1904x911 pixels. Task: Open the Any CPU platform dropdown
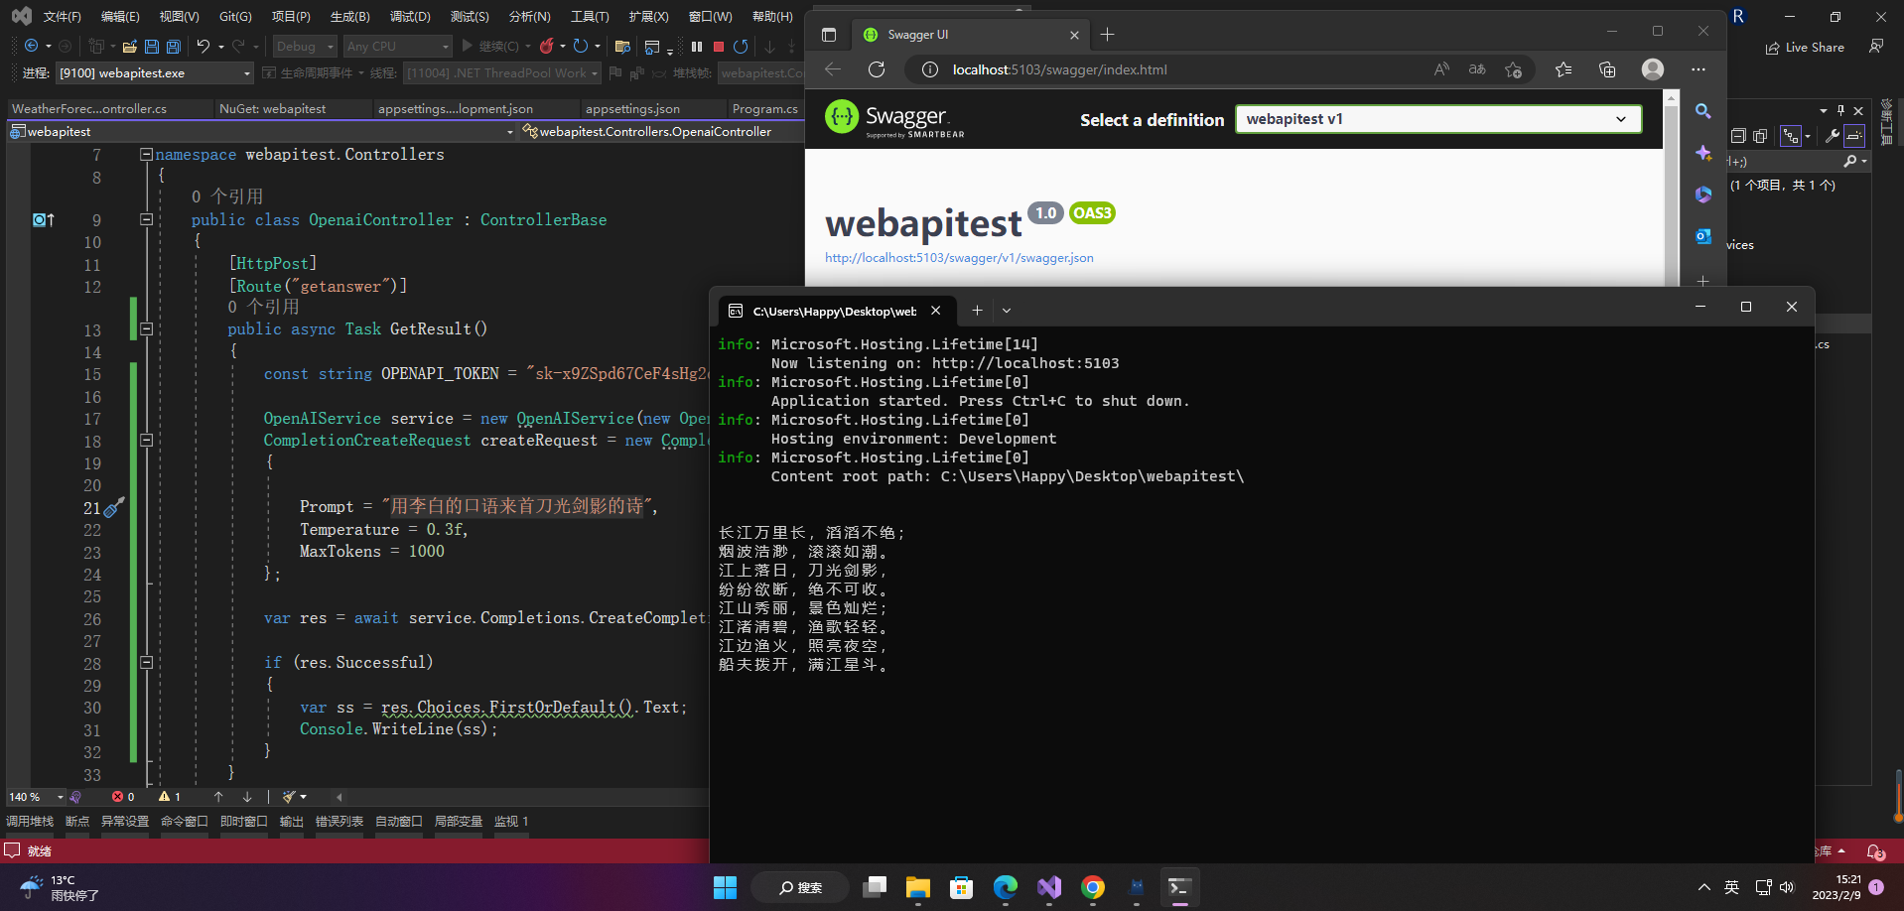397,47
